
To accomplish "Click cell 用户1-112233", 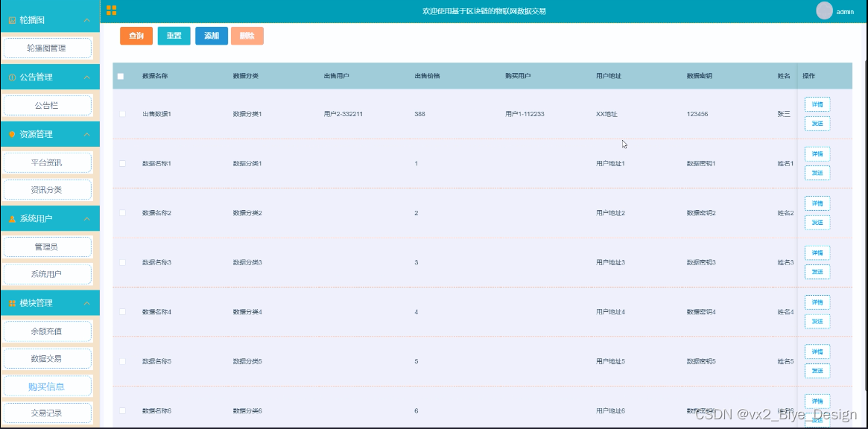I will [525, 114].
